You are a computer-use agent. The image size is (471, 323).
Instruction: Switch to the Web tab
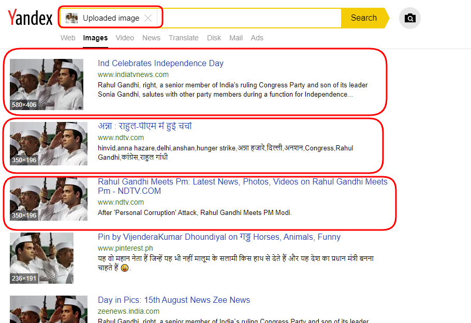68,38
